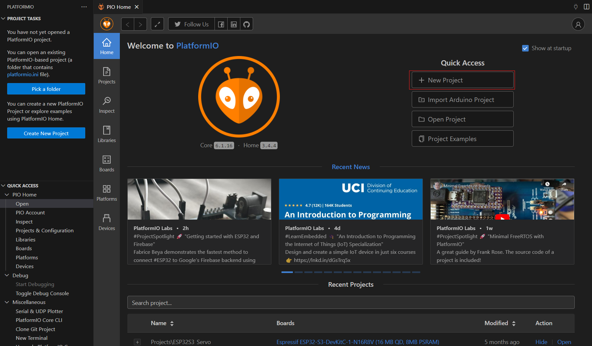This screenshot has width=592, height=346.
Task: Open the Inspect sidebar section
Action: pos(107,105)
